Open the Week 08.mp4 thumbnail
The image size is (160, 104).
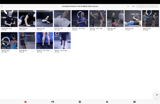pyautogui.click(x=9, y=41)
